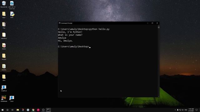This screenshot has width=200, height=112.
Task: Maximize the Command Prompt window
Action: click(152, 23)
